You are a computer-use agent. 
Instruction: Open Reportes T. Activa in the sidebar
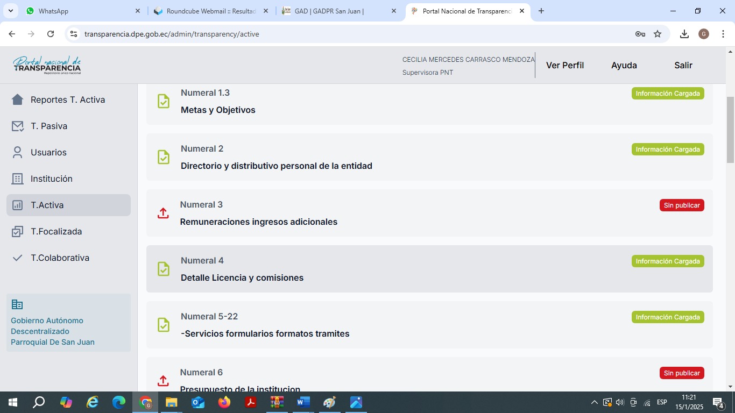coord(68,99)
